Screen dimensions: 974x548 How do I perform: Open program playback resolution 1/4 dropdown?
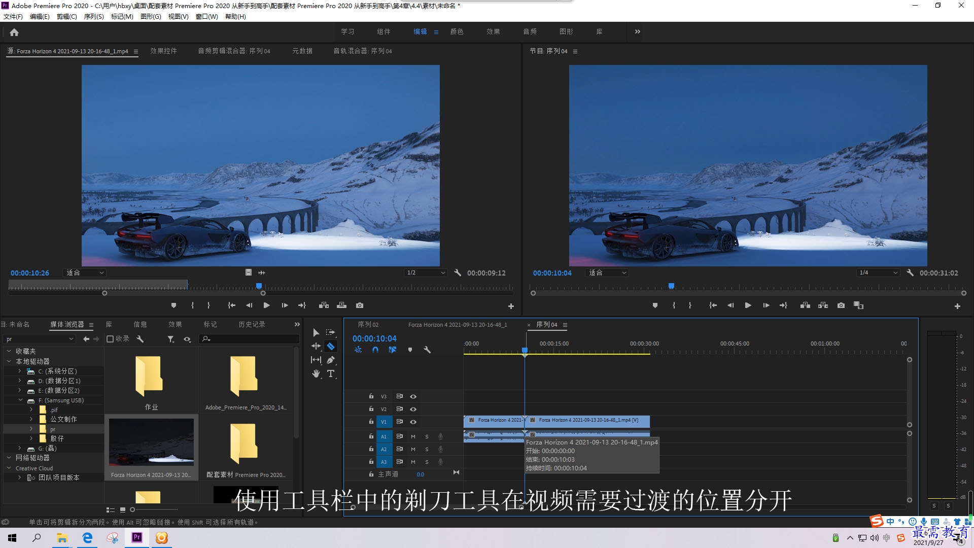(878, 273)
